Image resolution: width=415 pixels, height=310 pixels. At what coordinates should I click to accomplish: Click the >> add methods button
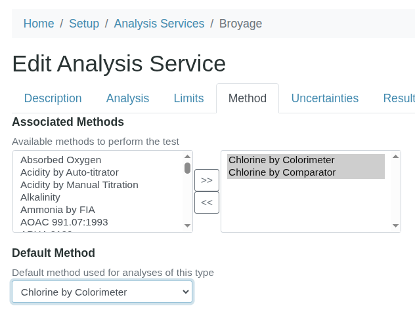click(x=207, y=180)
